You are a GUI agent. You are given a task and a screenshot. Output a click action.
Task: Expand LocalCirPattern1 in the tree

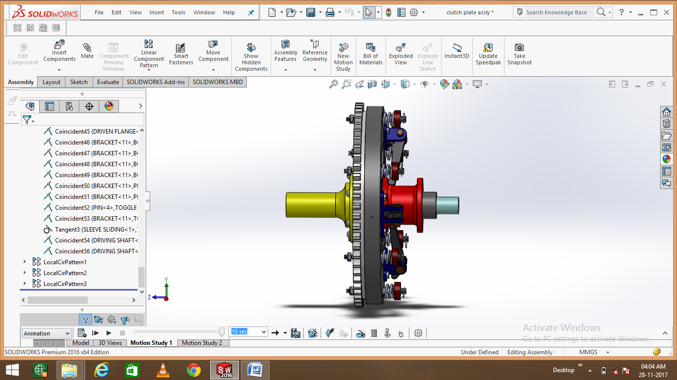click(x=25, y=262)
